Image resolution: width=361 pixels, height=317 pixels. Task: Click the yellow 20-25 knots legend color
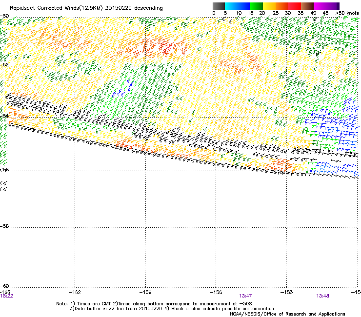(x=269, y=6)
